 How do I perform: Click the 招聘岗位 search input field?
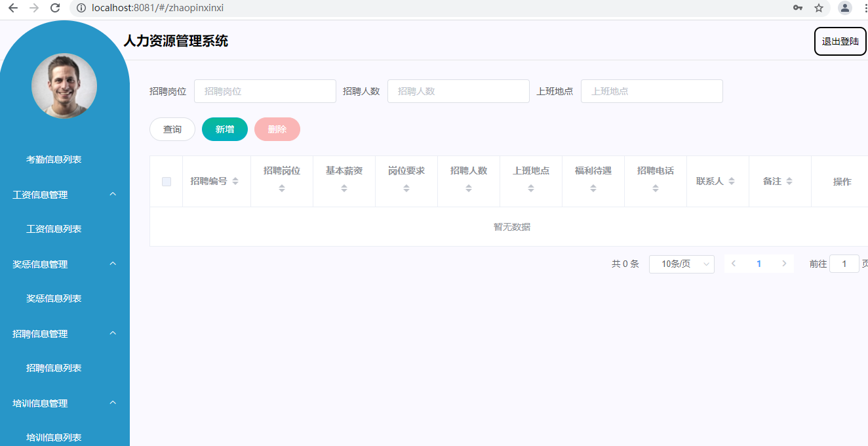point(265,91)
